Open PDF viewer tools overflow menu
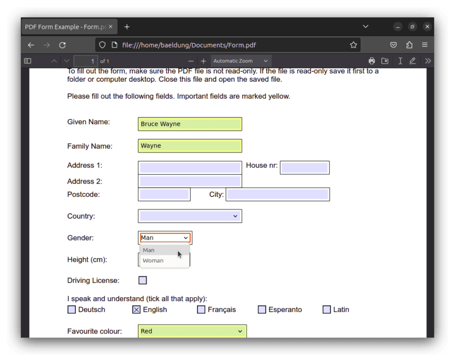 click(428, 61)
